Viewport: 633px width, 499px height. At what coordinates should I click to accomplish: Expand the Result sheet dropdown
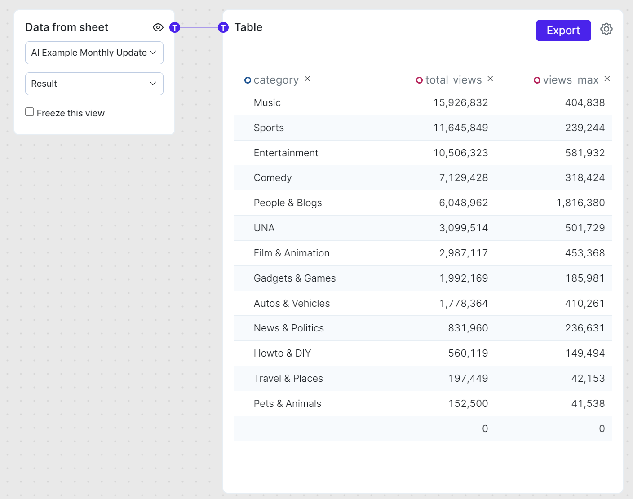pos(94,84)
